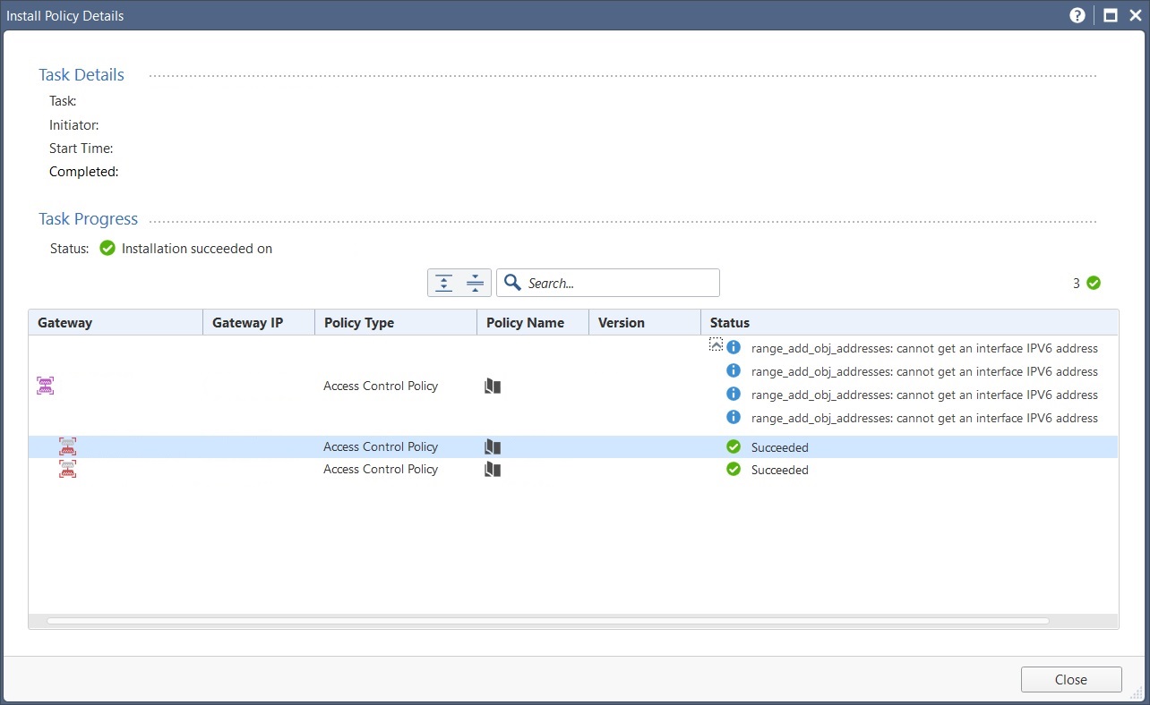Viewport: 1150px width, 705px height.
Task: Sort by the Gateway IP column header
Action: tap(259, 322)
